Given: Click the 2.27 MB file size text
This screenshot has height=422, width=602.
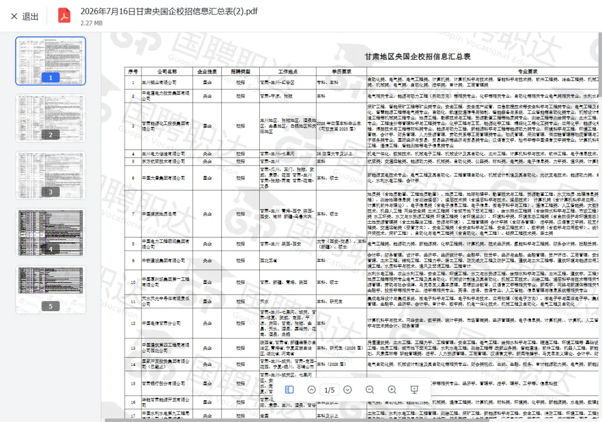Looking at the screenshot, I should click(91, 23).
